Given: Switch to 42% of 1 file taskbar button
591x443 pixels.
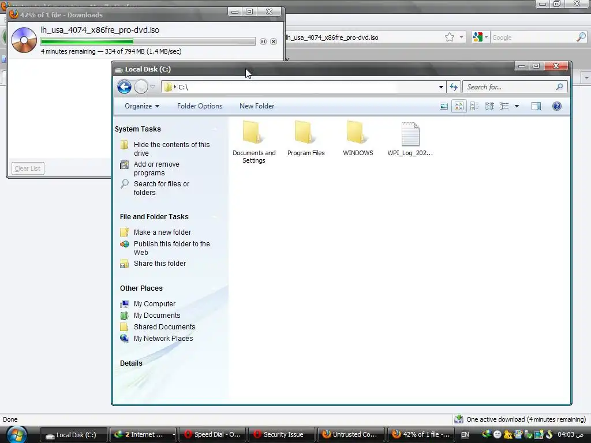Looking at the screenshot, I should [421, 435].
